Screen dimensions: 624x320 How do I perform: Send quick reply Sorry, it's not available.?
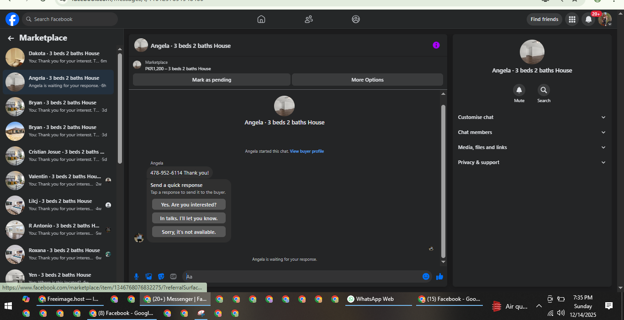[x=189, y=232]
